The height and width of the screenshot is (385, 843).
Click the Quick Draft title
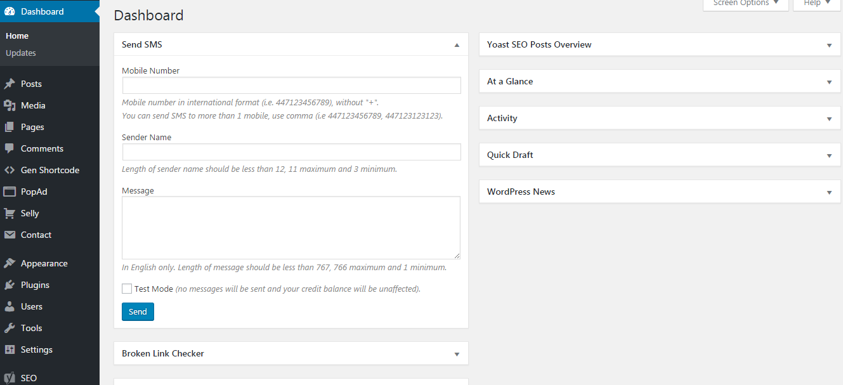click(x=510, y=155)
